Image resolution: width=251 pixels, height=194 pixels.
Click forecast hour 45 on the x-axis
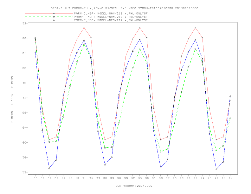coord(140,178)
